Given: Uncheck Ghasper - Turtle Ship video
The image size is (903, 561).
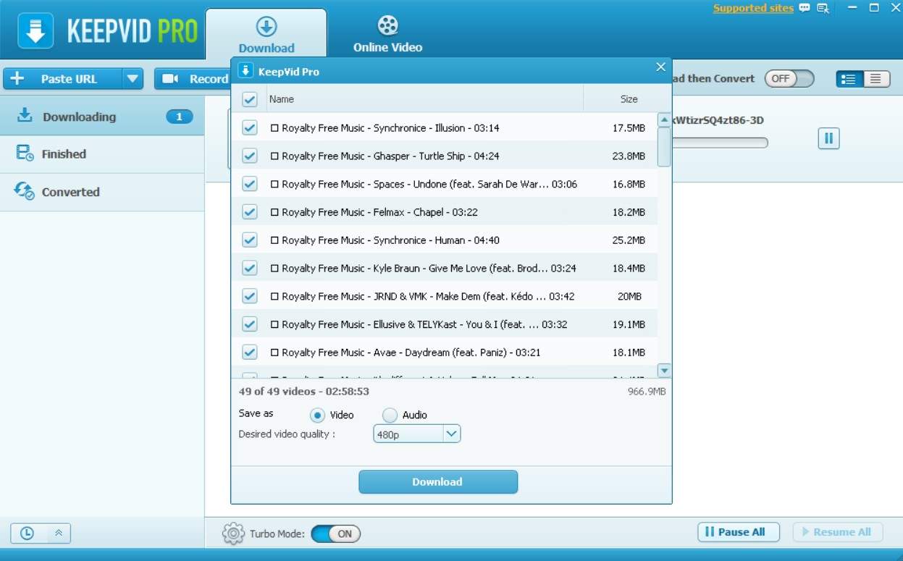Looking at the screenshot, I should [249, 156].
